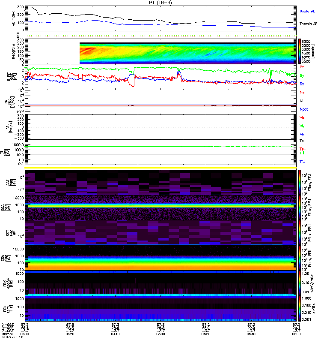Click the yellow bar above SST panel
The image size is (321, 343).
(160, 168)
